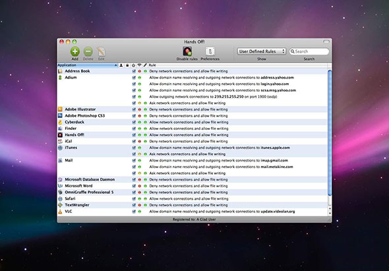This screenshot has width=389, height=271.
Task: Click the TextWrangler name
Action: point(77,205)
